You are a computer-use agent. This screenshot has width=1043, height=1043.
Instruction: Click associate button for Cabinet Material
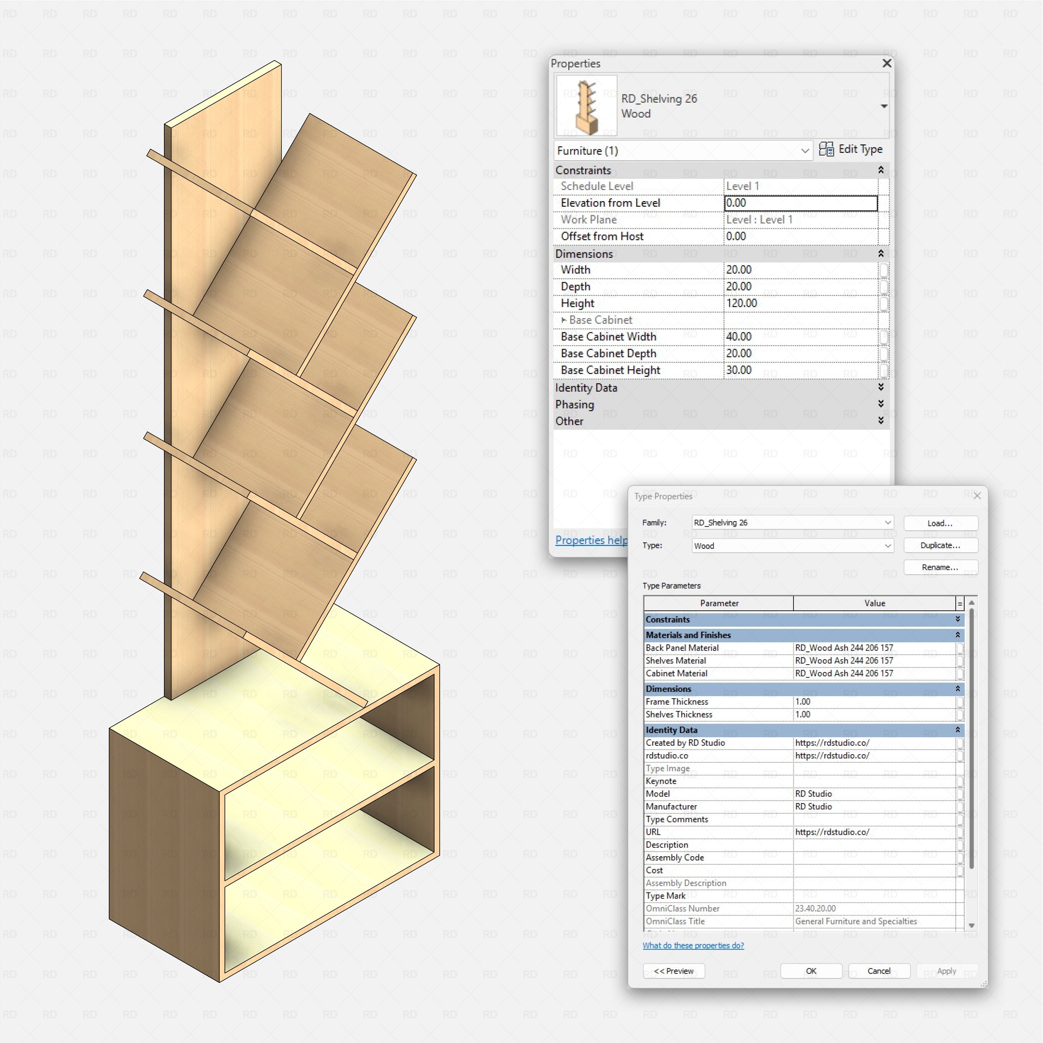click(x=960, y=674)
